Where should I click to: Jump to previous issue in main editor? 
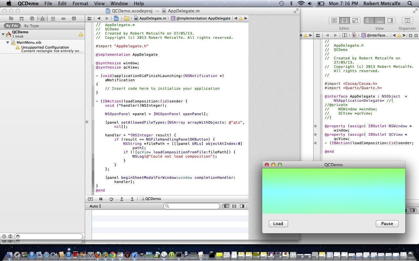235,18
